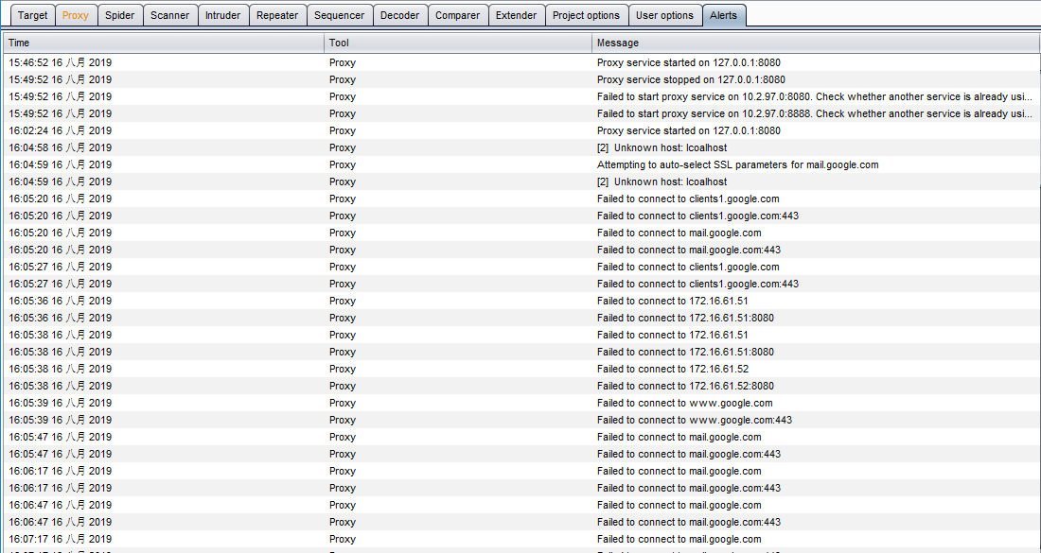Screen dimensions: 1041x553
Task: Sort alerts by the Tool column header
Action: pyautogui.click(x=458, y=43)
